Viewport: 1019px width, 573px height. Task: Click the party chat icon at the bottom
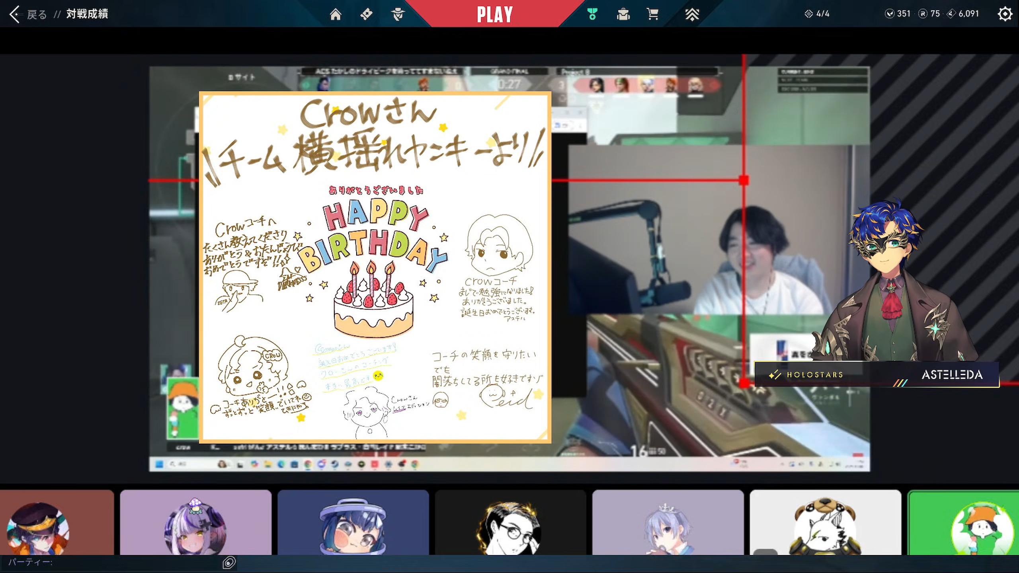click(229, 562)
